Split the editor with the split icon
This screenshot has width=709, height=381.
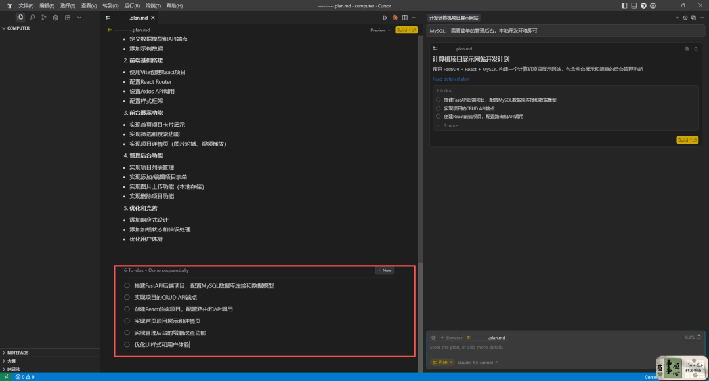tap(404, 18)
